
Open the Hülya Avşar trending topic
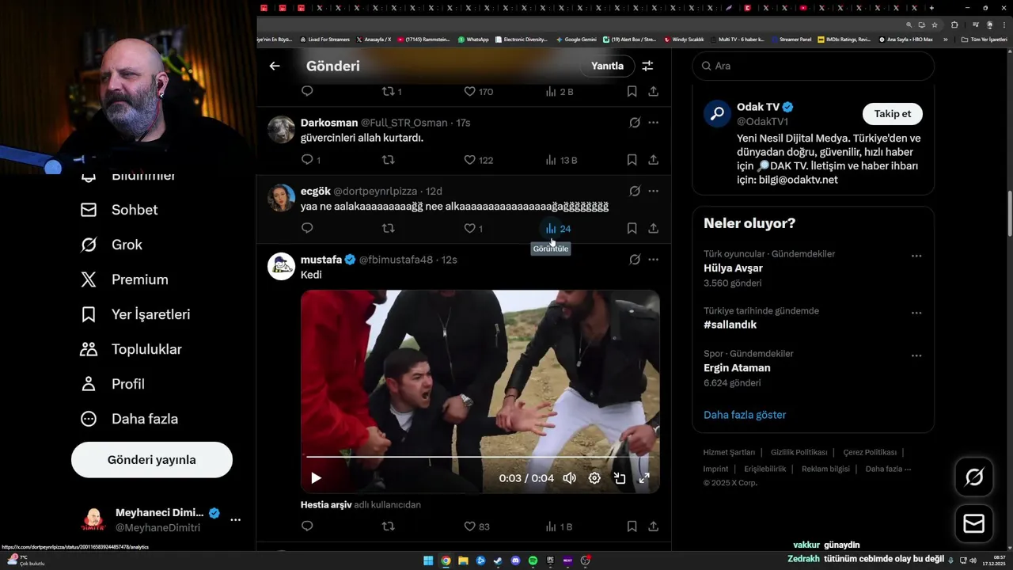coord(733,268)
